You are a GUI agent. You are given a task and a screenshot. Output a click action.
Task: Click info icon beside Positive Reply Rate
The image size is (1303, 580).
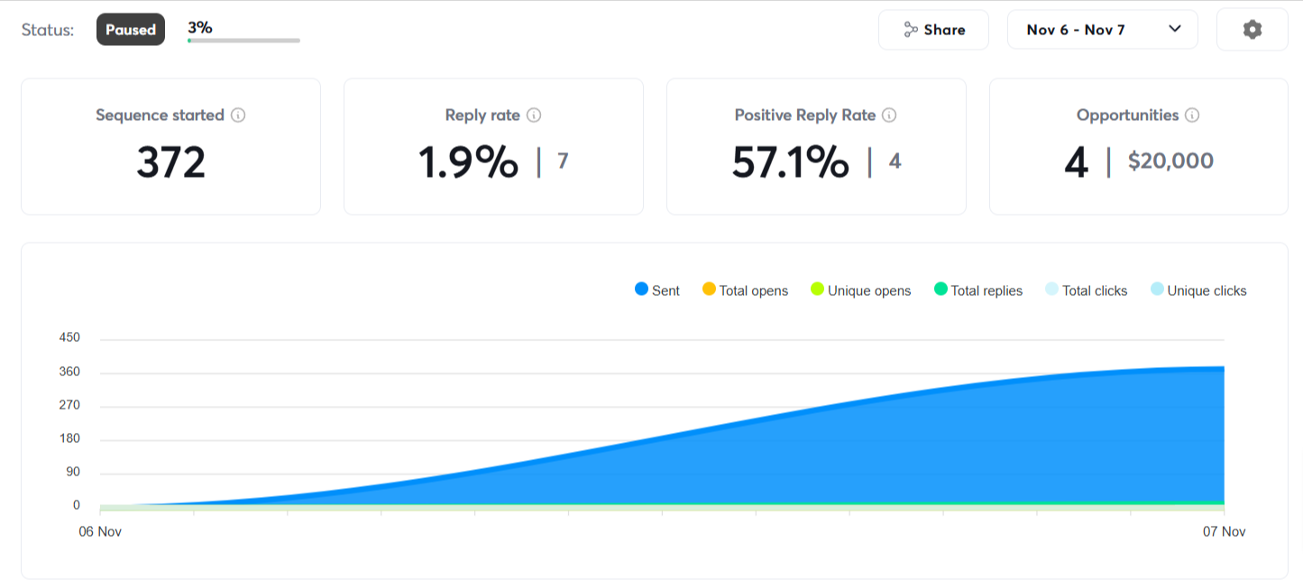tap(889, 115)
